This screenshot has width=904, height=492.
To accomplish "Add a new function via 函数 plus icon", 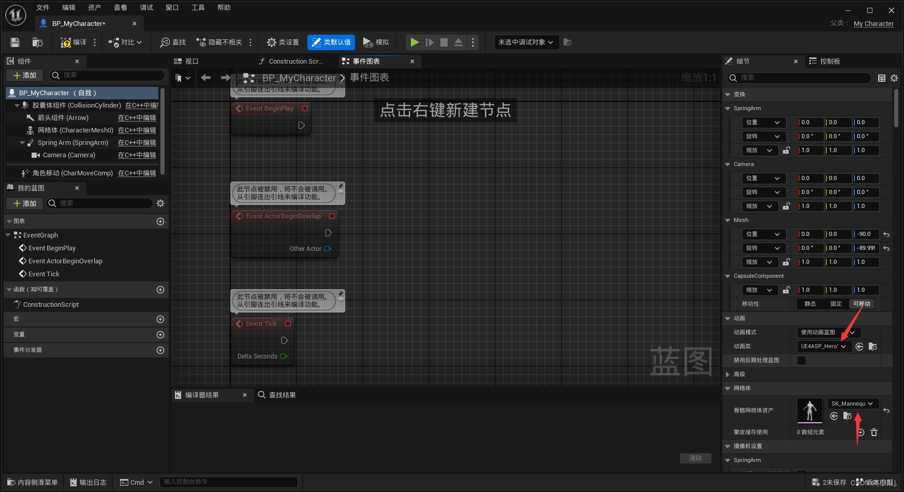I will click(x=160, y=290).
